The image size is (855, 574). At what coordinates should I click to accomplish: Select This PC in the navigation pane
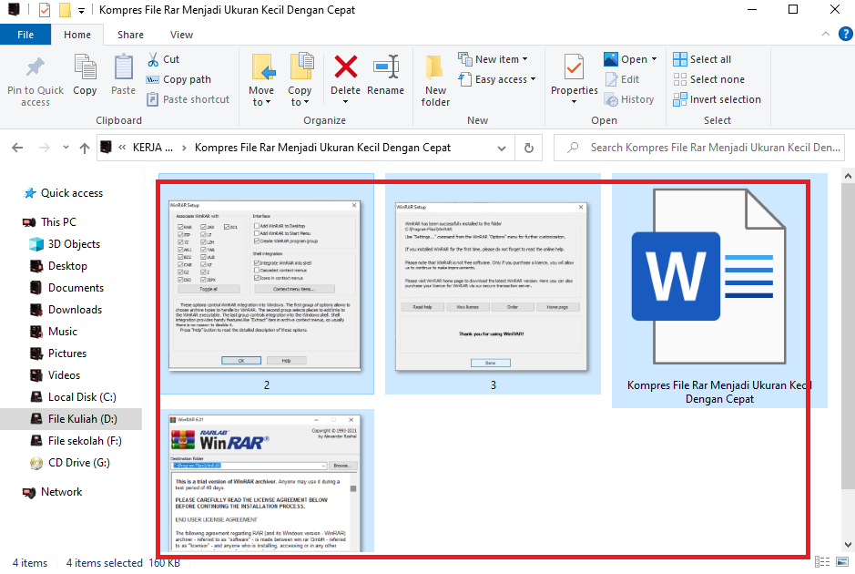pyautogui.click(x=58, y=222)
